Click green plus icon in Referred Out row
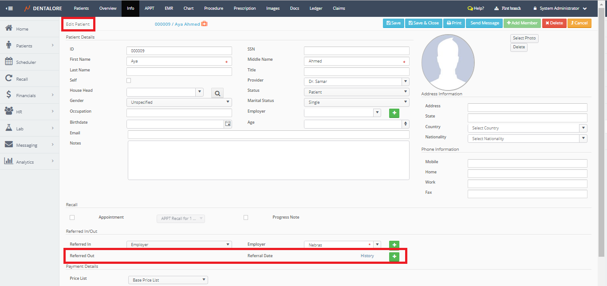The height and width of the screenshot is (286, 607). click(x=394, y=257)
